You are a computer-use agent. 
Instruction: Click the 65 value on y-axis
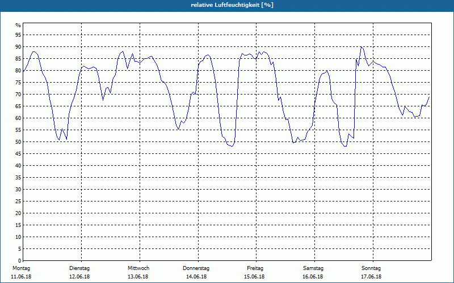pos(18,106)
